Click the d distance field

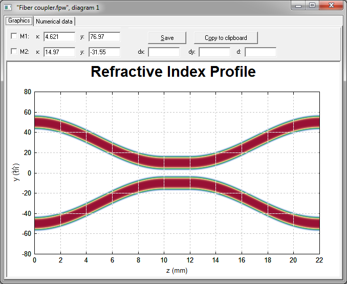point(261,52)
